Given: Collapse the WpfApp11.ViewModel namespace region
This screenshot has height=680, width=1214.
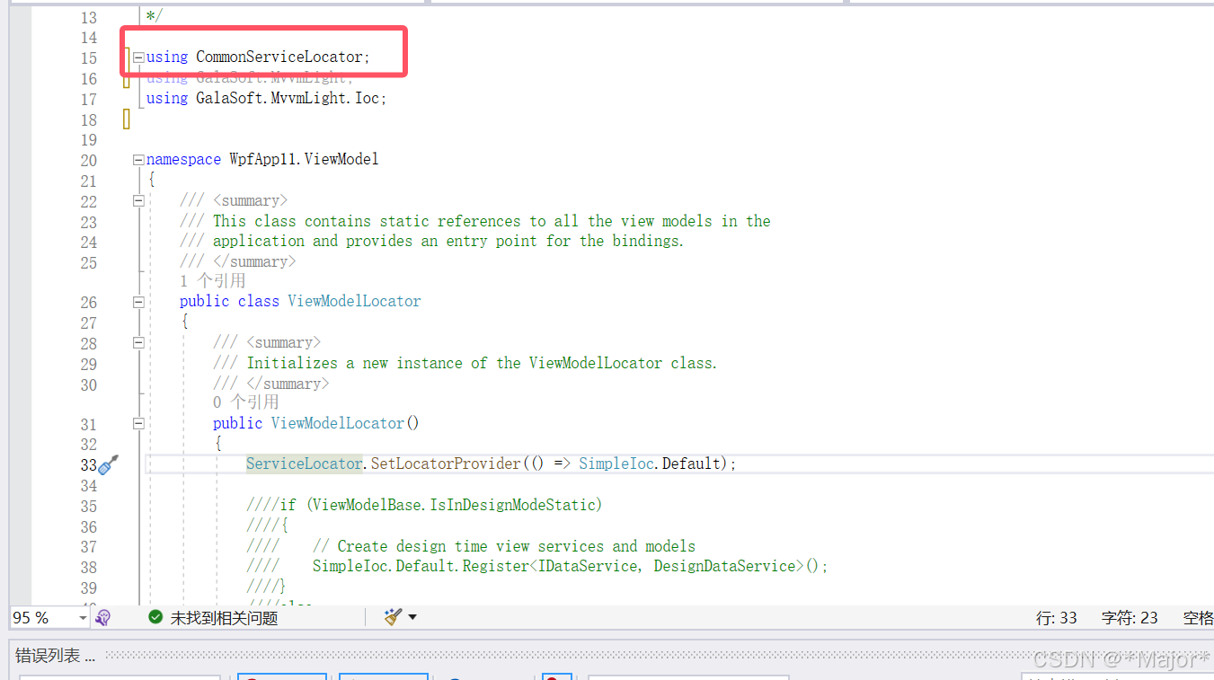Looking at the screenshot, I should tap(138, 159).
